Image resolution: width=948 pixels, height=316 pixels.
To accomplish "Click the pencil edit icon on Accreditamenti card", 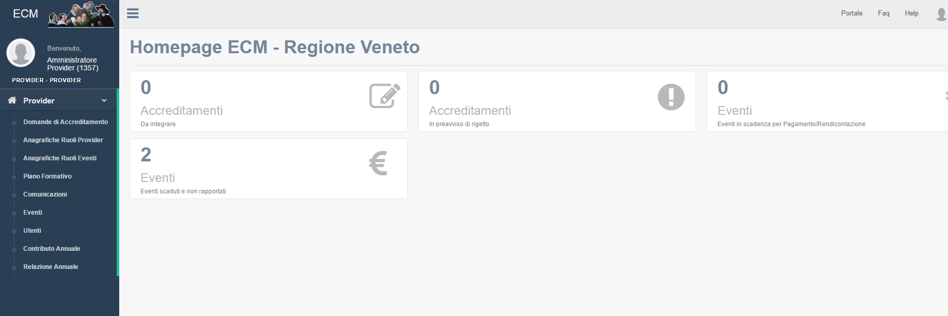I will point(384,96).
